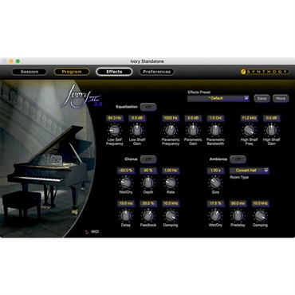The width and height of the screenshot is (295, 295).
Task: Select the Effects tab
Action: click(x=114, y=72)
